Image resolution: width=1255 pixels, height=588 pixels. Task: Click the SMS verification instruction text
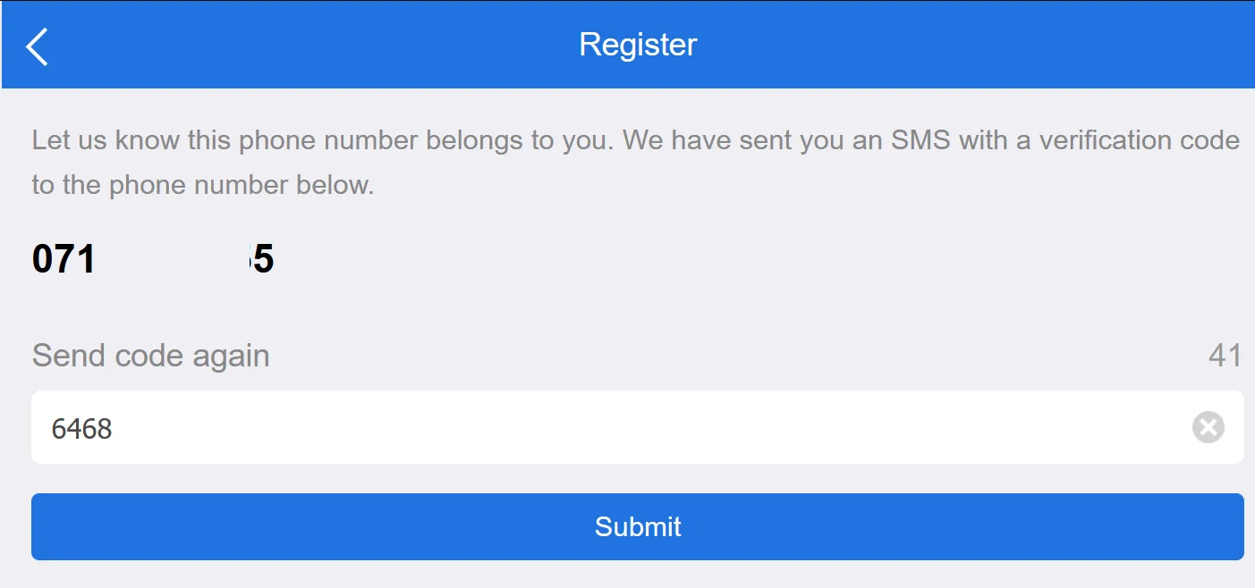click(636, 163)
